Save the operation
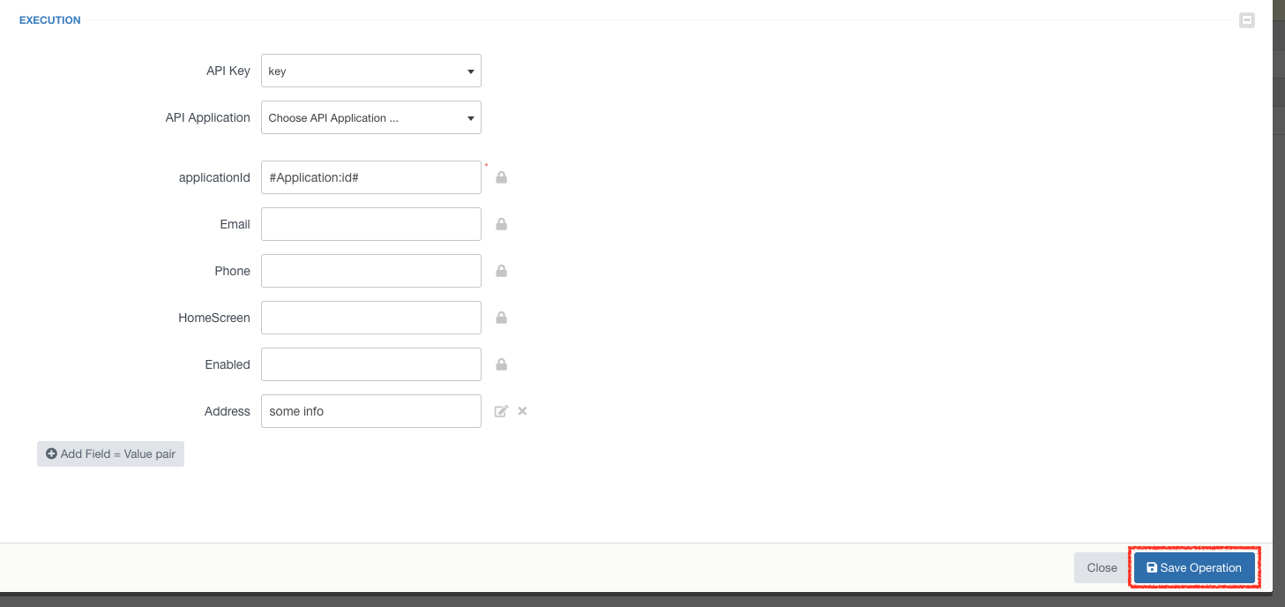 coord(1194,568)
